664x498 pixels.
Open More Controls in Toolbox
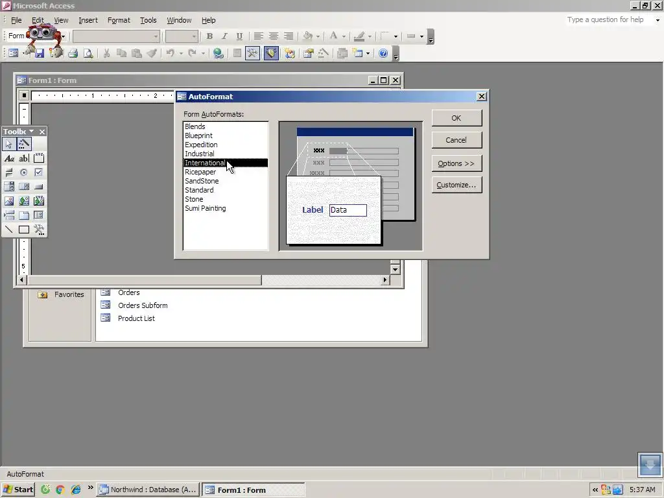[38, 230]
